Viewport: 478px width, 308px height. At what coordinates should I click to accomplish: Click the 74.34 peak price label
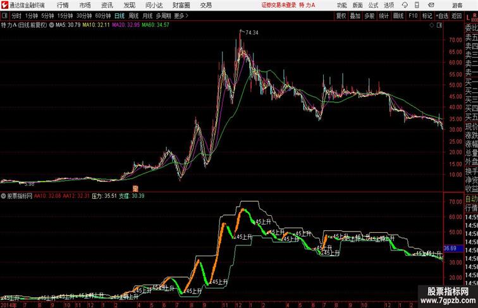pos(252,33)
